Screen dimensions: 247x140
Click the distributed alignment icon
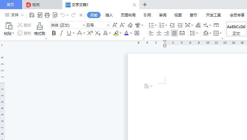pyautogui.click(x=182, y=33)
